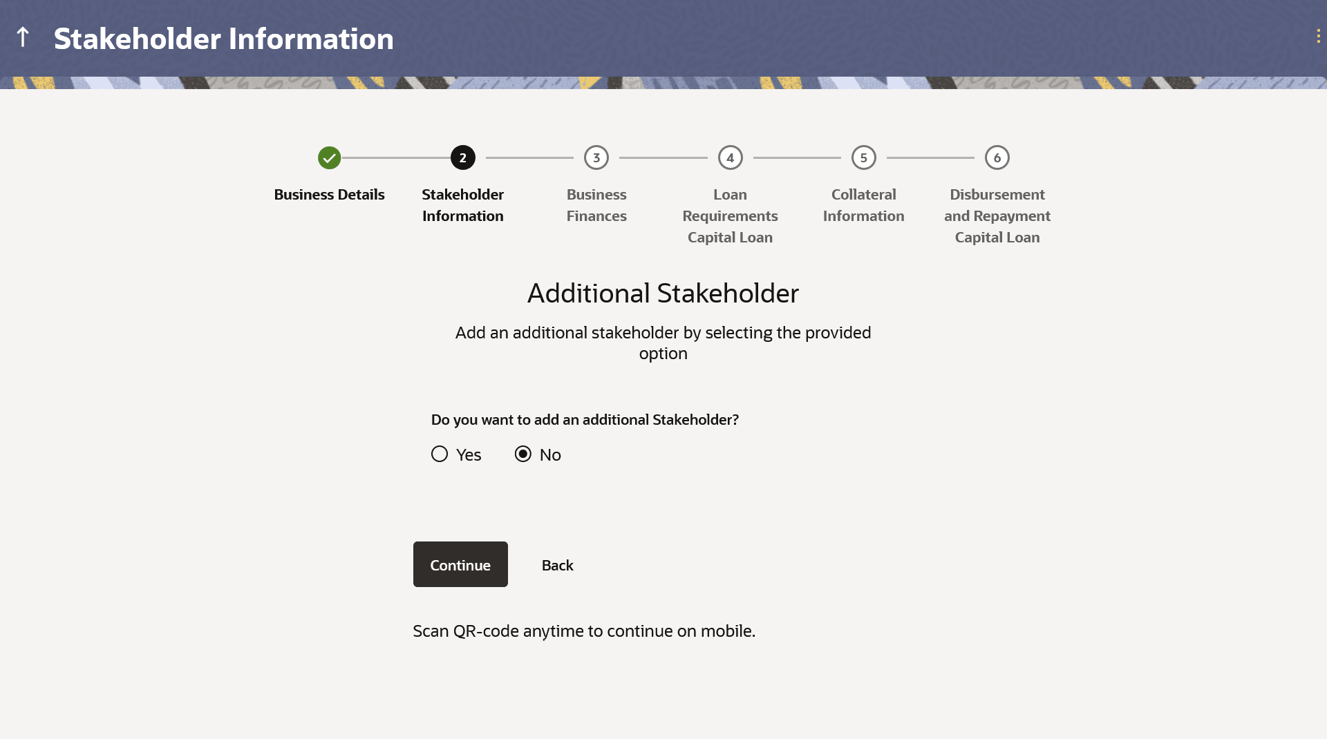Viewport: 1327px width, 739px height.
Task: Click step 3 Business Finances circle
Action: pyautogui.click(x=596, y=157)
